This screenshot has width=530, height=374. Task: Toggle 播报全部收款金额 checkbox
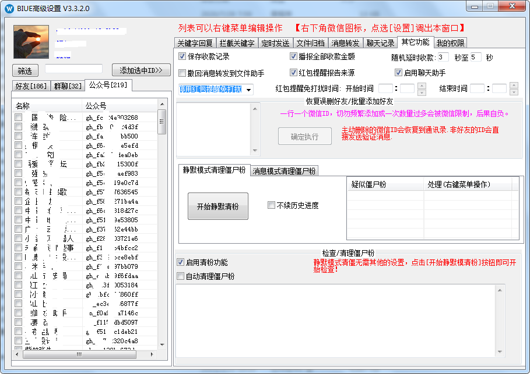(x=293, y=56)
